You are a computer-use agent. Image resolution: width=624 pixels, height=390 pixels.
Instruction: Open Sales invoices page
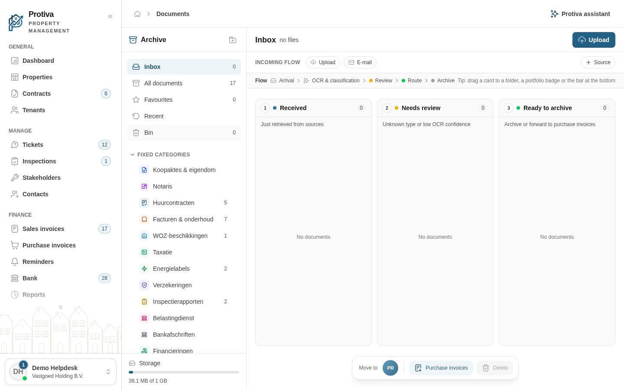tap(61, 229)
